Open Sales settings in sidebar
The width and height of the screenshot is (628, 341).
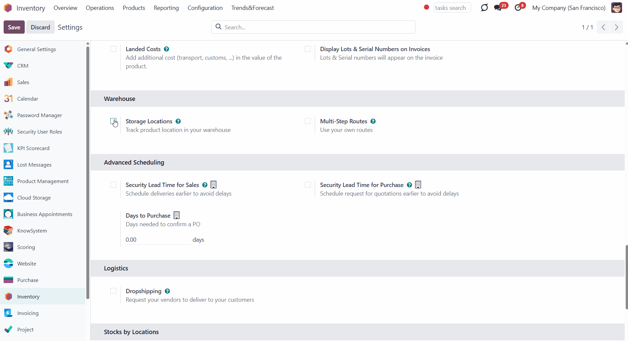pyautogui.click(x=43, y=82)
